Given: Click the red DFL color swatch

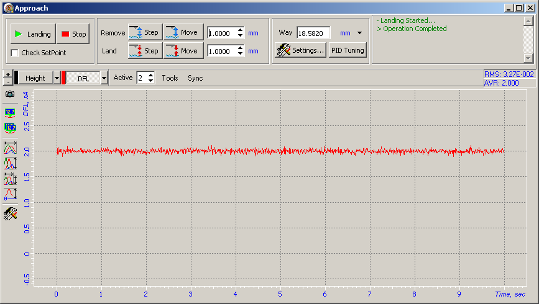Looking at the screenshot, I should tap(63, 78).
